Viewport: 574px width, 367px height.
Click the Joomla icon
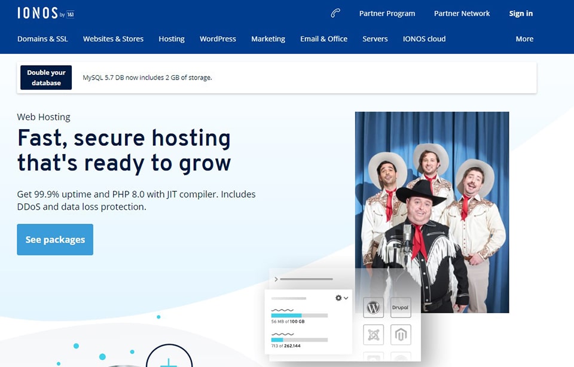[x=373, y=335]
